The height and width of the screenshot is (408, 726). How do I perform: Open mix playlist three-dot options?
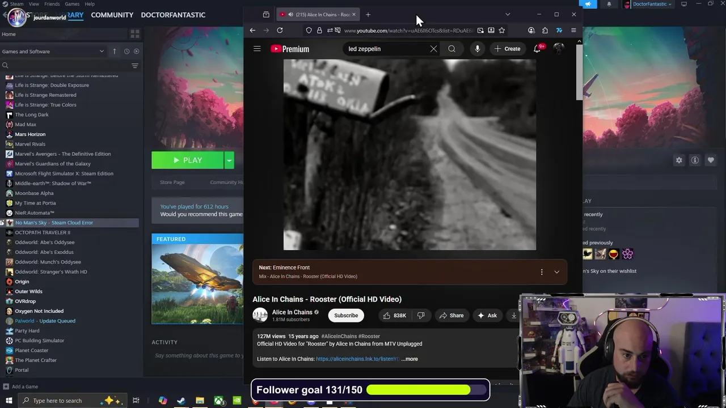click(x=542, y=272)
